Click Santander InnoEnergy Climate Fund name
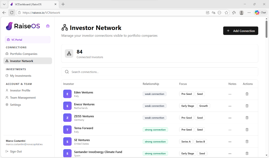The image size is (269, 158). coord(98,152)
